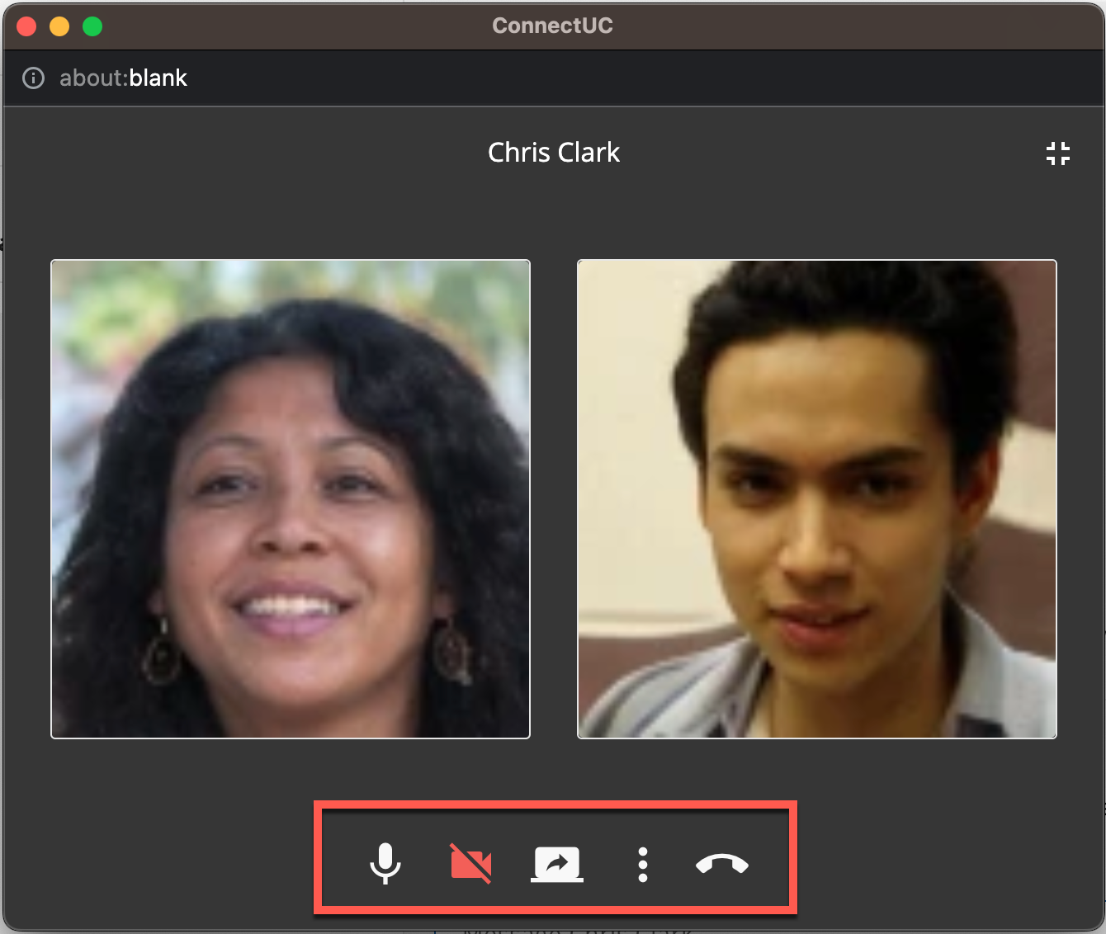
Task: Click the Chris Clark caller name
Action: pos(554,153)
